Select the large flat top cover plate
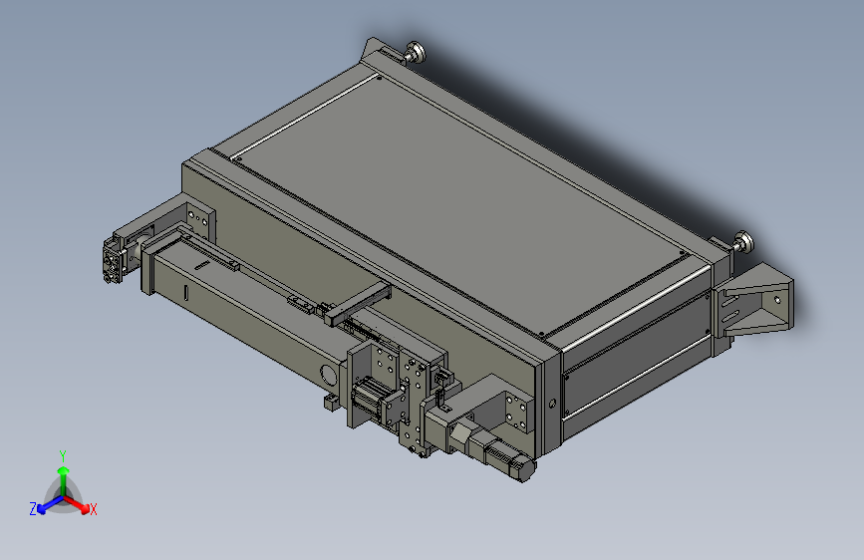864x560 pixels. click(460, 206)
